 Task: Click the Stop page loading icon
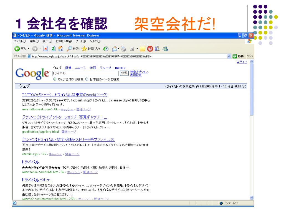46,49
